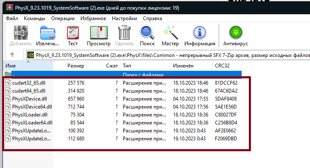
Task: Click CRC32 value AF2E0662
Action: coord(225,130)
